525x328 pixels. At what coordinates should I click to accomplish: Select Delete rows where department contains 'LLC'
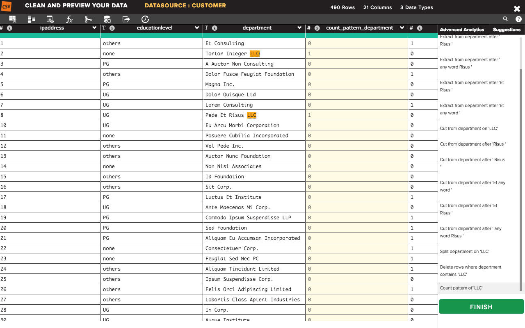click(x=470, y=271)
